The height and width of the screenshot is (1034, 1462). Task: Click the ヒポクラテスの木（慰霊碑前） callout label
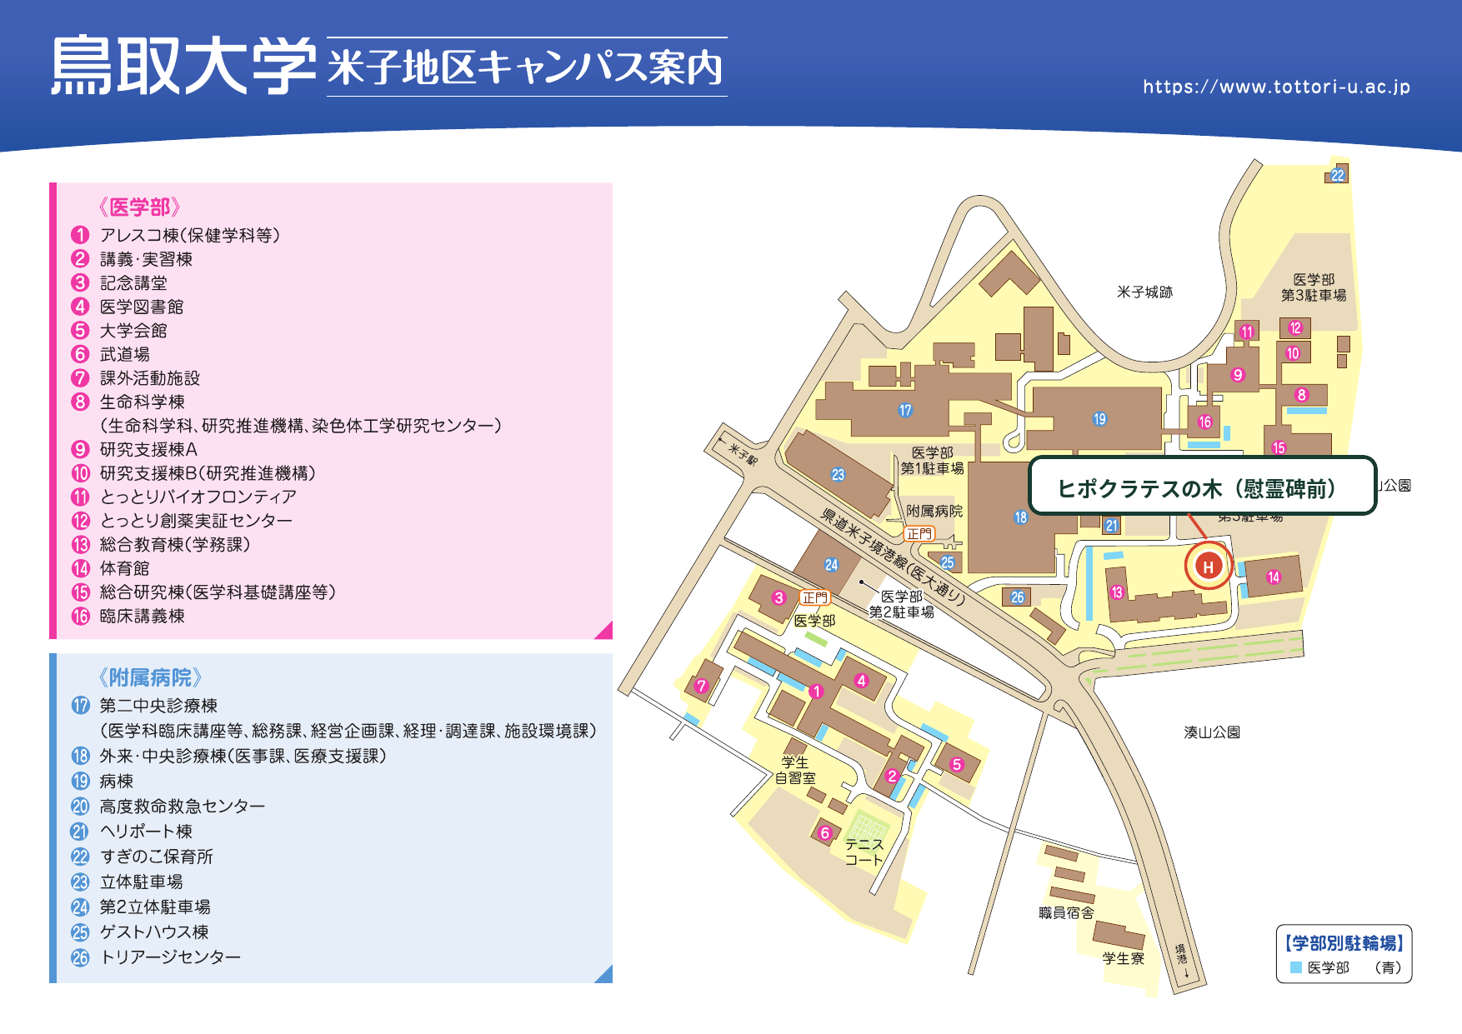(1203, 486)
